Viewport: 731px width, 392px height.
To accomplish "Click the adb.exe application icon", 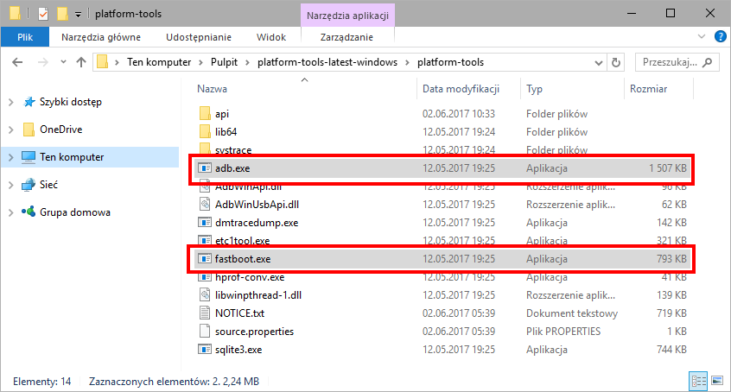I will coord(205,168).
